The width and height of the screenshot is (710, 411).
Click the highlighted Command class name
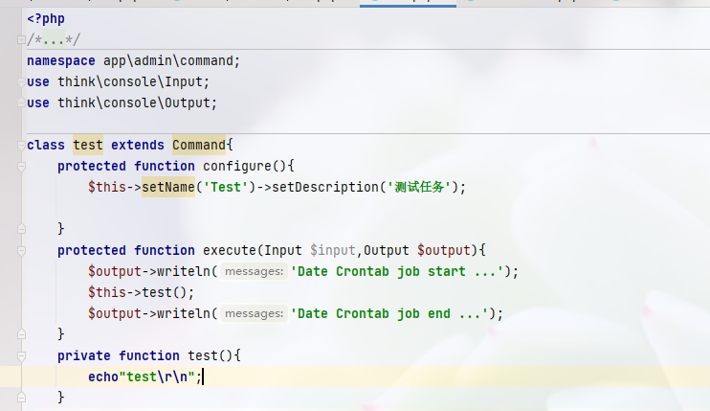198,145
